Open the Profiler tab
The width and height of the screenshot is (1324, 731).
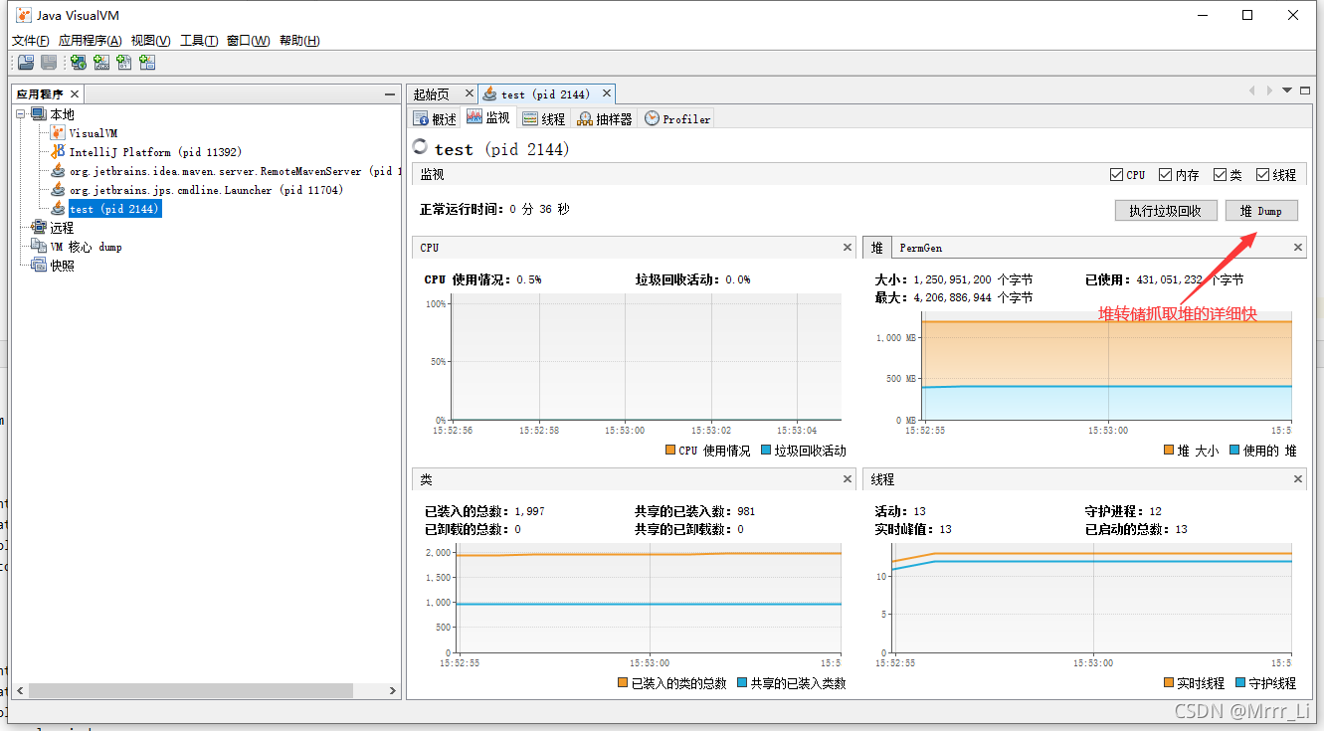677,118
